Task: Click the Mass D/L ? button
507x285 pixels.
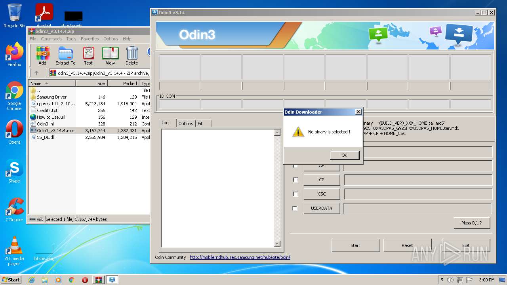Action: point(472,223)
